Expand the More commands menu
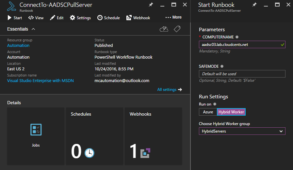 173,17
